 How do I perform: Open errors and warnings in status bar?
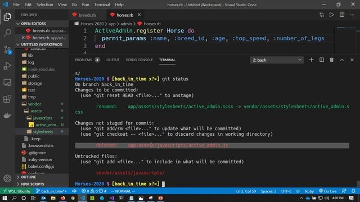(94, 191)
